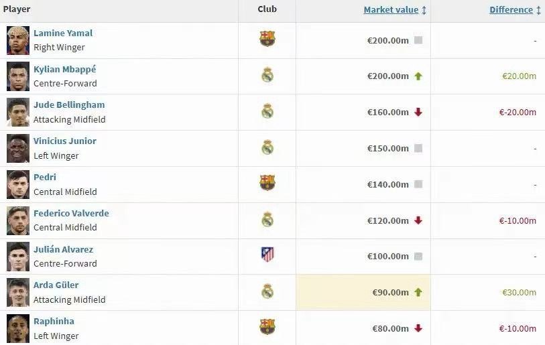
Task: Click the Real Madrid crest beside Federico Valverde
Action: pyautogui.click(x=267, y=220)
